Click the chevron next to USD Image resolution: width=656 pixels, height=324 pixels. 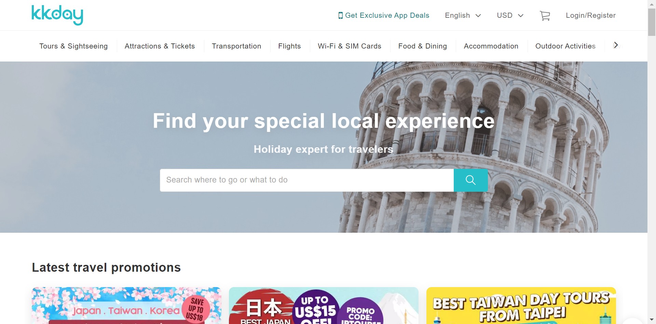pos(521,16)
